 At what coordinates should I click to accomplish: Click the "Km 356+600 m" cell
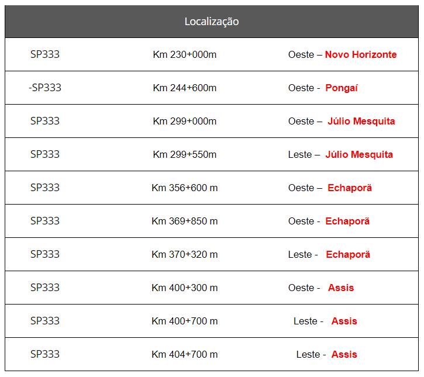(x=184, y=188)
